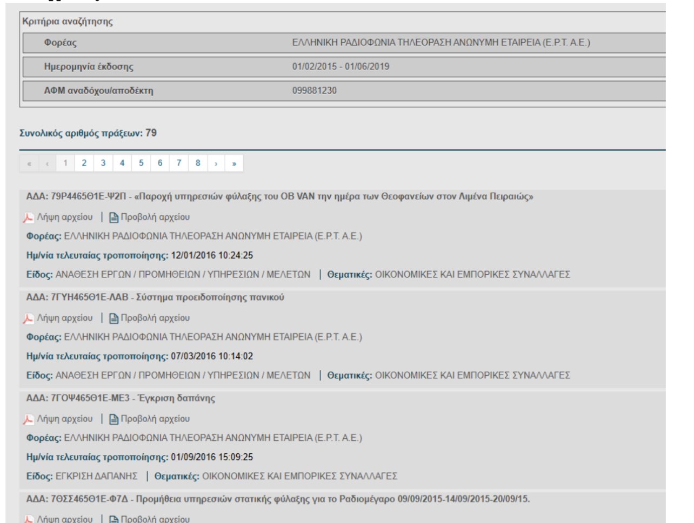View file for ΑΔΑ 7ΓΥΗ465Θ1Ε-ΛΑΒ

point(155,318)
